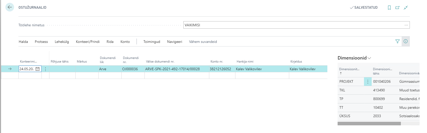Toggle the FactBox info icon
Viewport: 427px width, 133px height.
405,41
